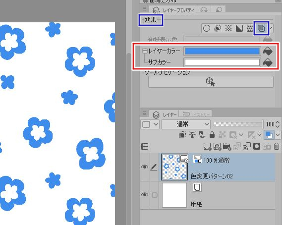282x225 pixels.
Task: Create a New raster layer
Action: point(207,146)
